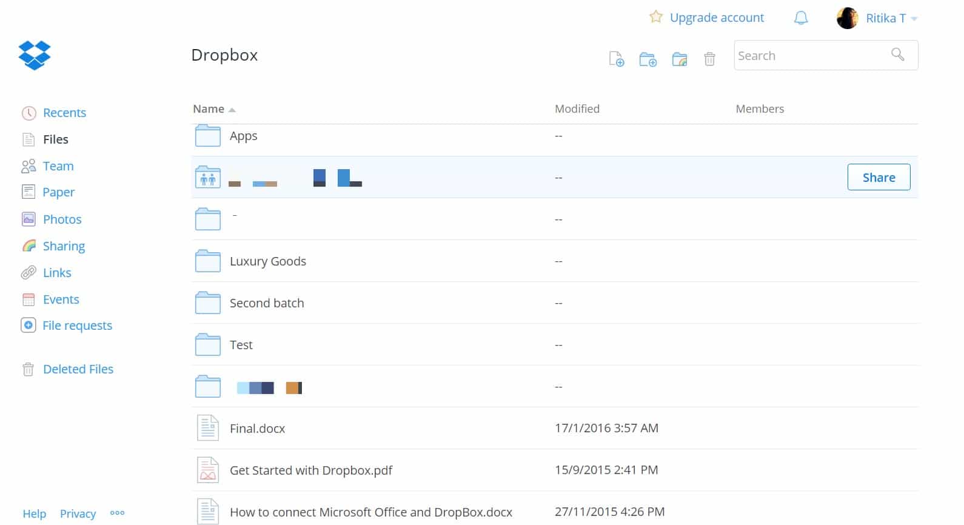Open the Events section
The width and height of the screenshot is (964, 525).
pos(61,299)
